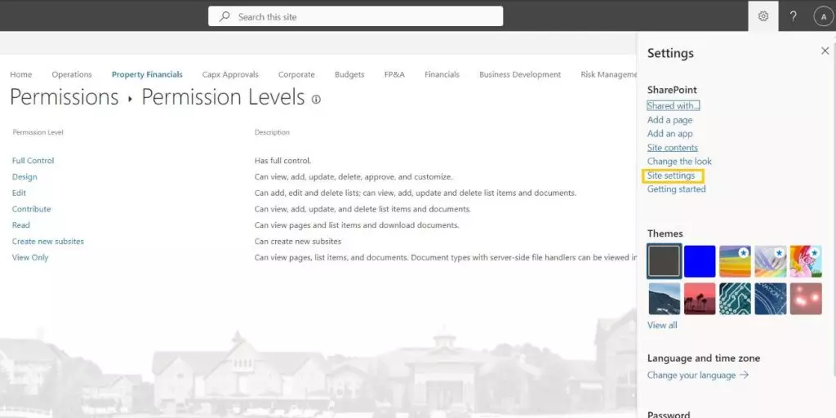Viewport: 836px width, 418px height.
Task: Click View all themes link
Action: pyautogui.click(x=662, y=325)
